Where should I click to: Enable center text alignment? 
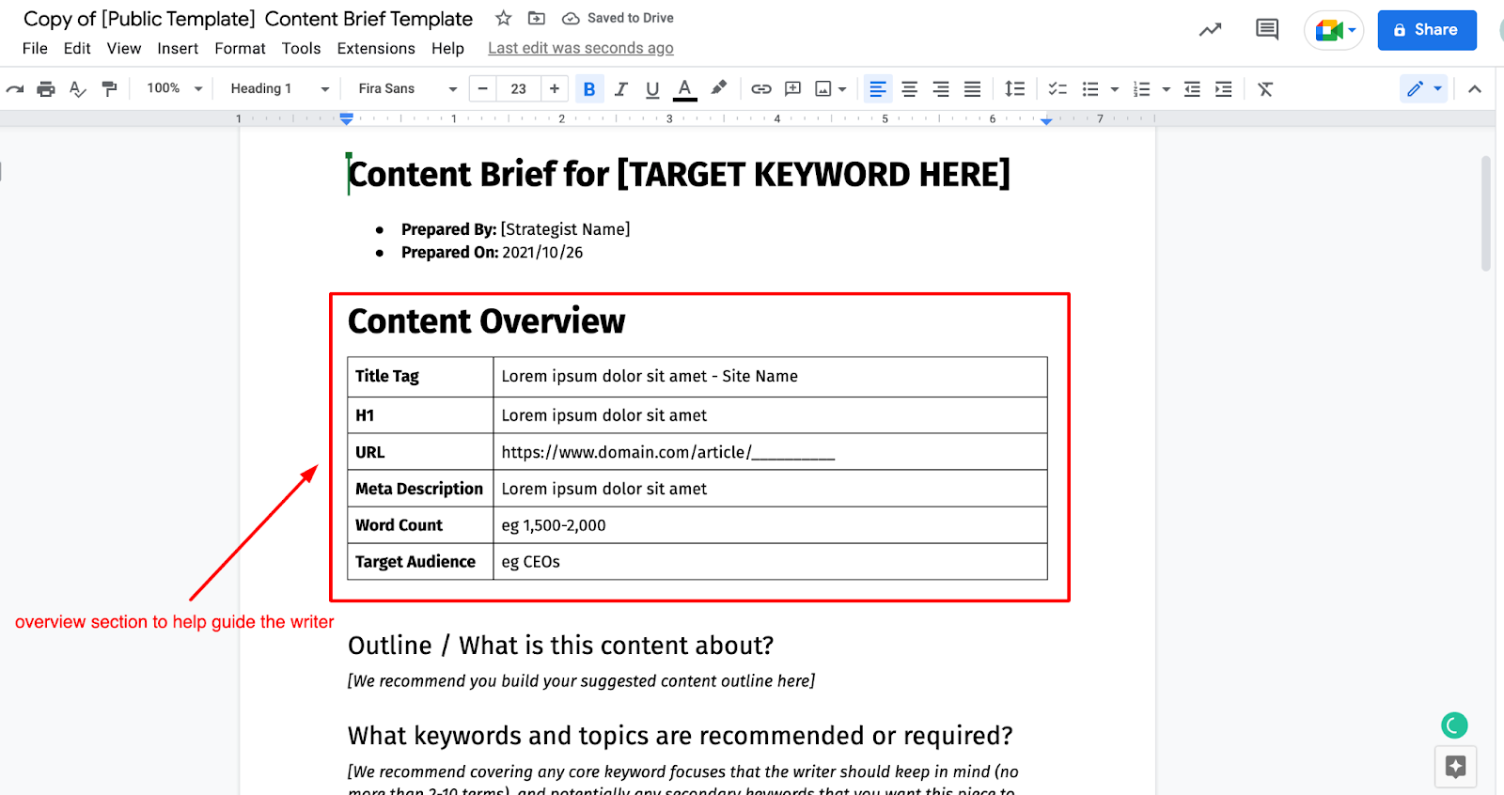(x=909, y=89)
